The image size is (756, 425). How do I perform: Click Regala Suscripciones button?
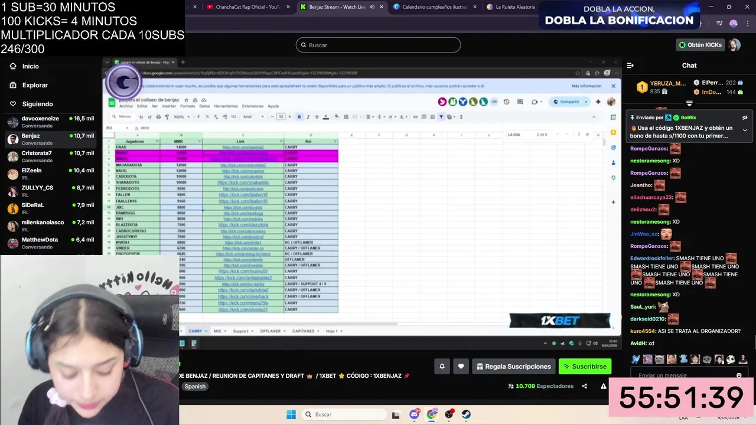513,367
